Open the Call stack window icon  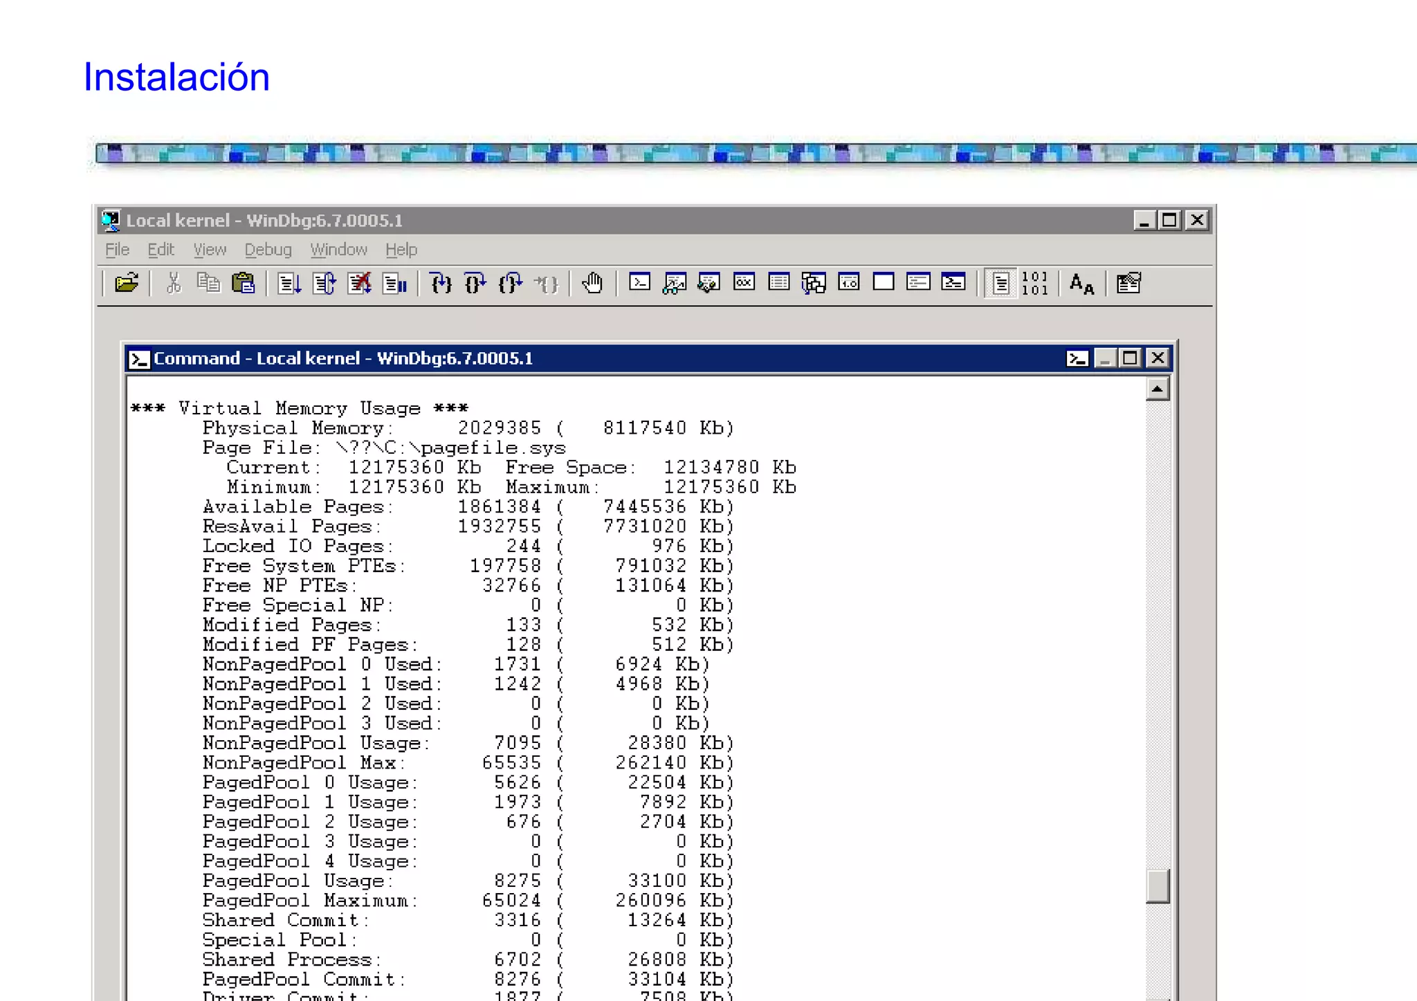pyautogui.click(x=814, y=282)
